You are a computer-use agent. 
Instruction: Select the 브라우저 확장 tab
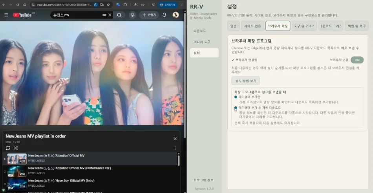click(x=278, y=26)
